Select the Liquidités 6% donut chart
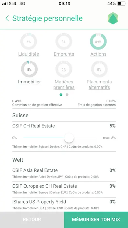This screenshot has width=128, height=228. [29, 42]
